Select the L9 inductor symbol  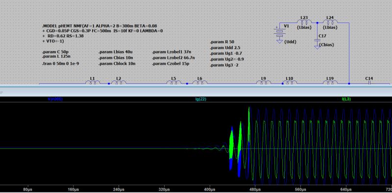click(x=264, y=82)
